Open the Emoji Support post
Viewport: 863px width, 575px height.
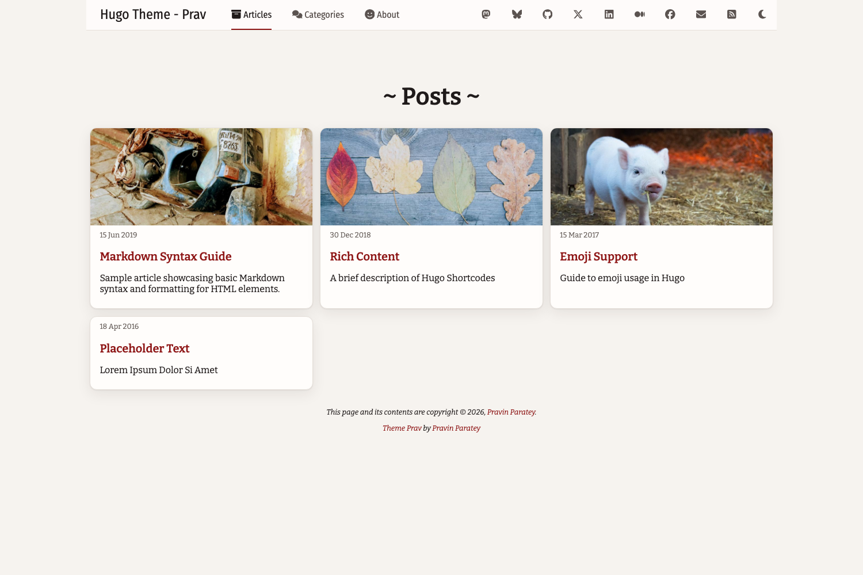coord(599,256)
